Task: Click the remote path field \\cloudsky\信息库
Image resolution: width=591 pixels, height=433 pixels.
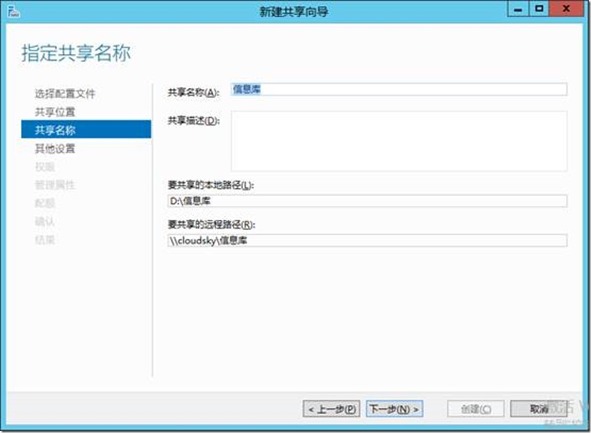Action: tap(367, 240)
